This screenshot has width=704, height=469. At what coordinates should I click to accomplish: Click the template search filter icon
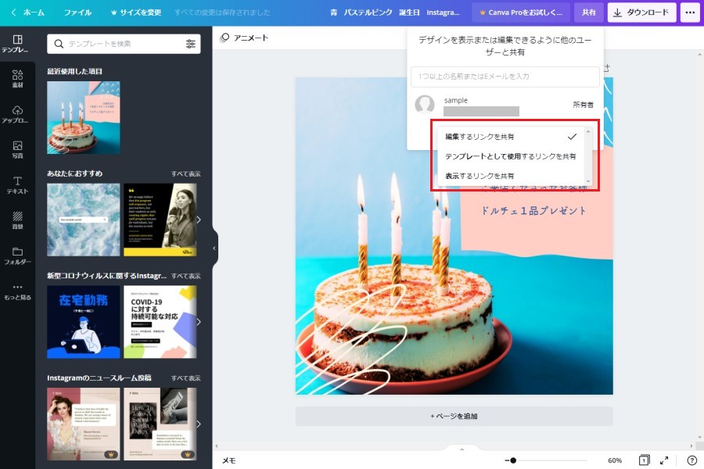pos(191,44)
